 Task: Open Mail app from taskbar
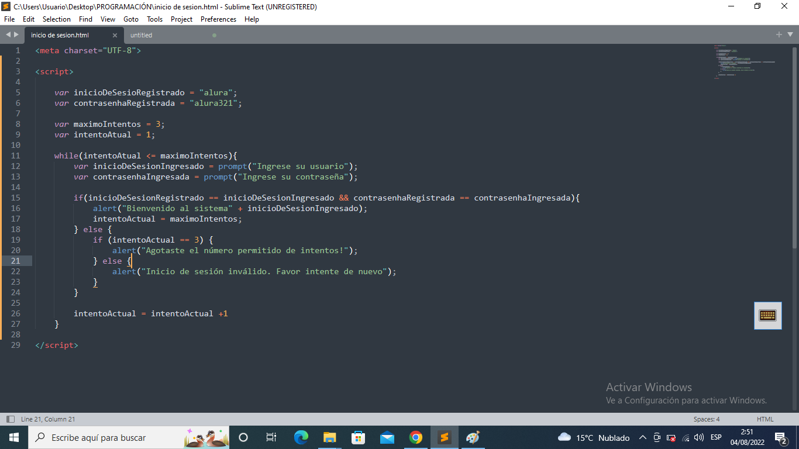coord(387,437)
